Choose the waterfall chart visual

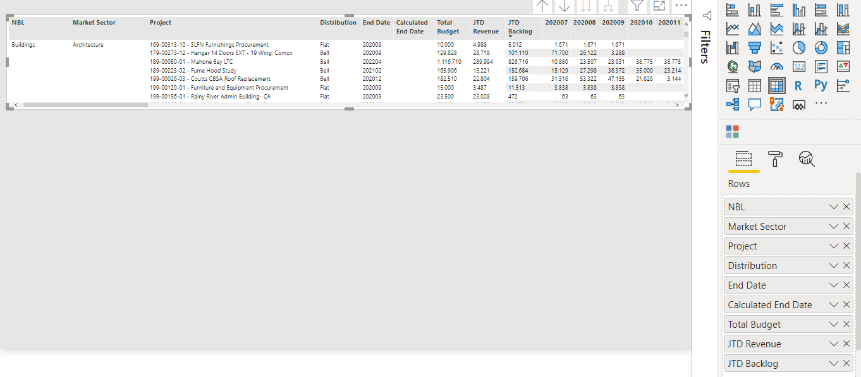733,47
